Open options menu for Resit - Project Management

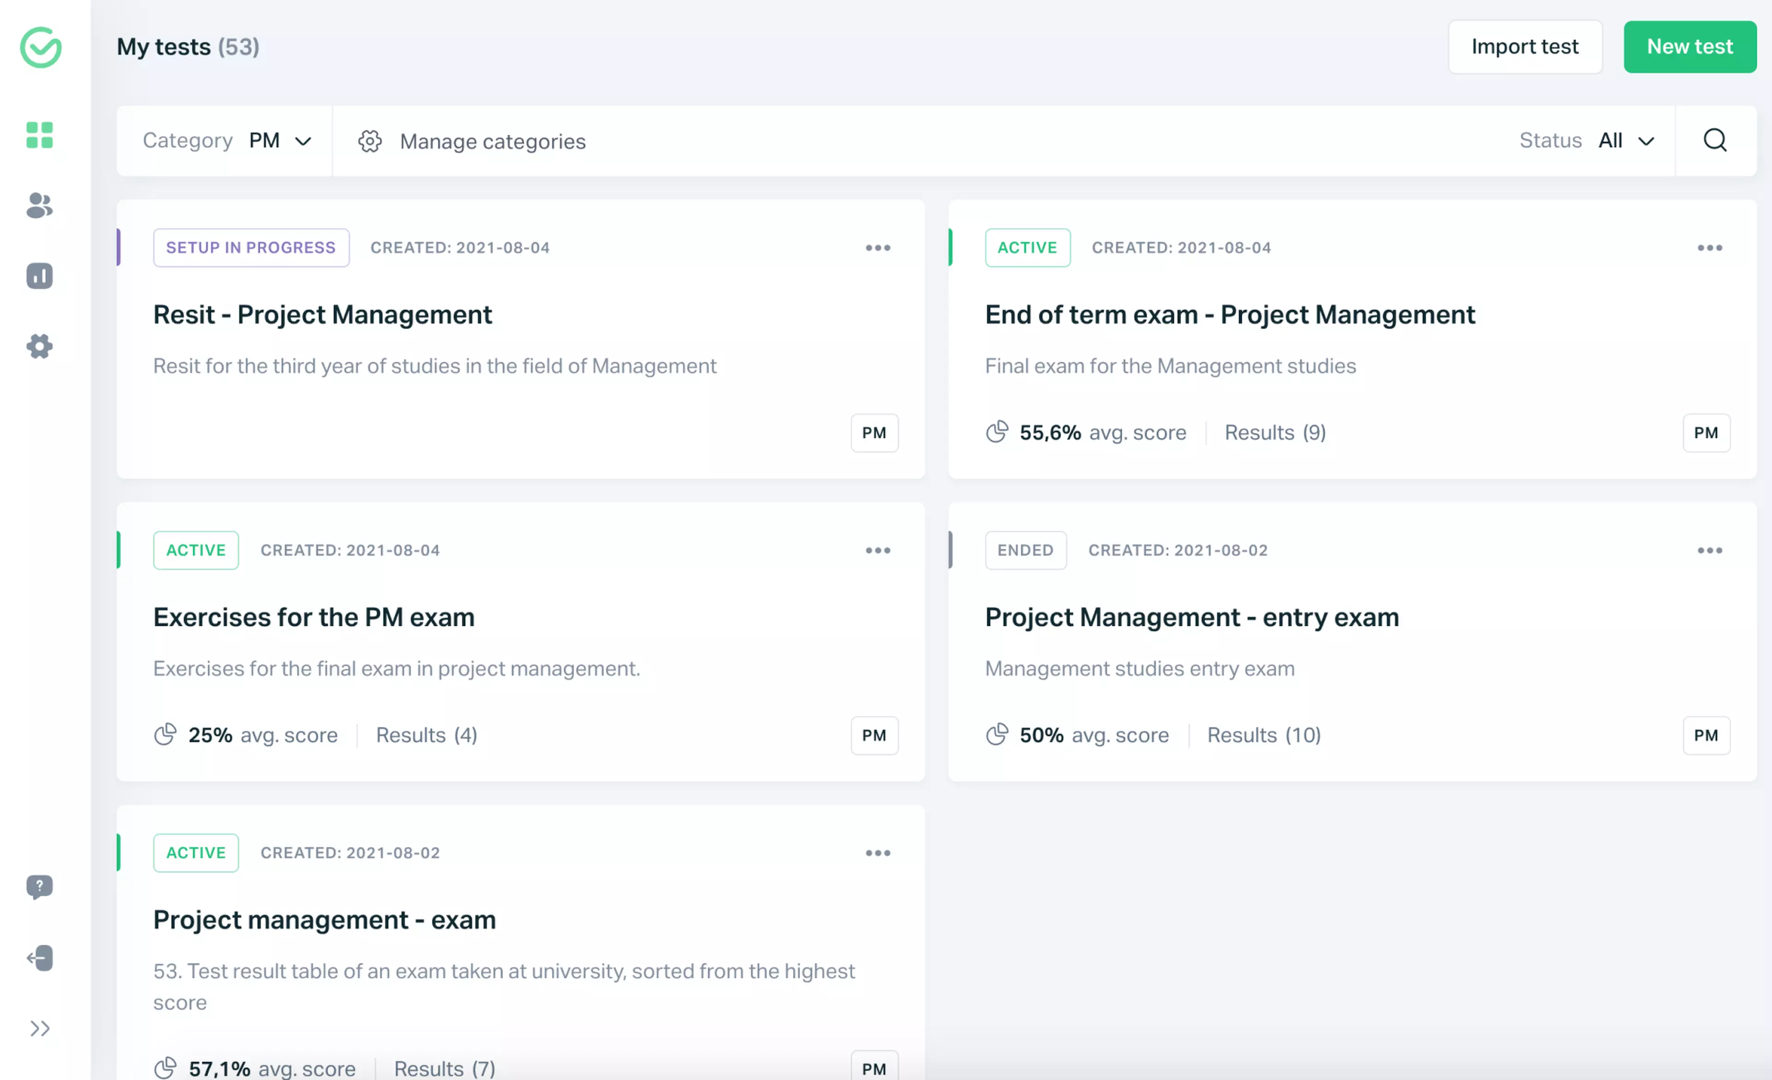point(878,247)
